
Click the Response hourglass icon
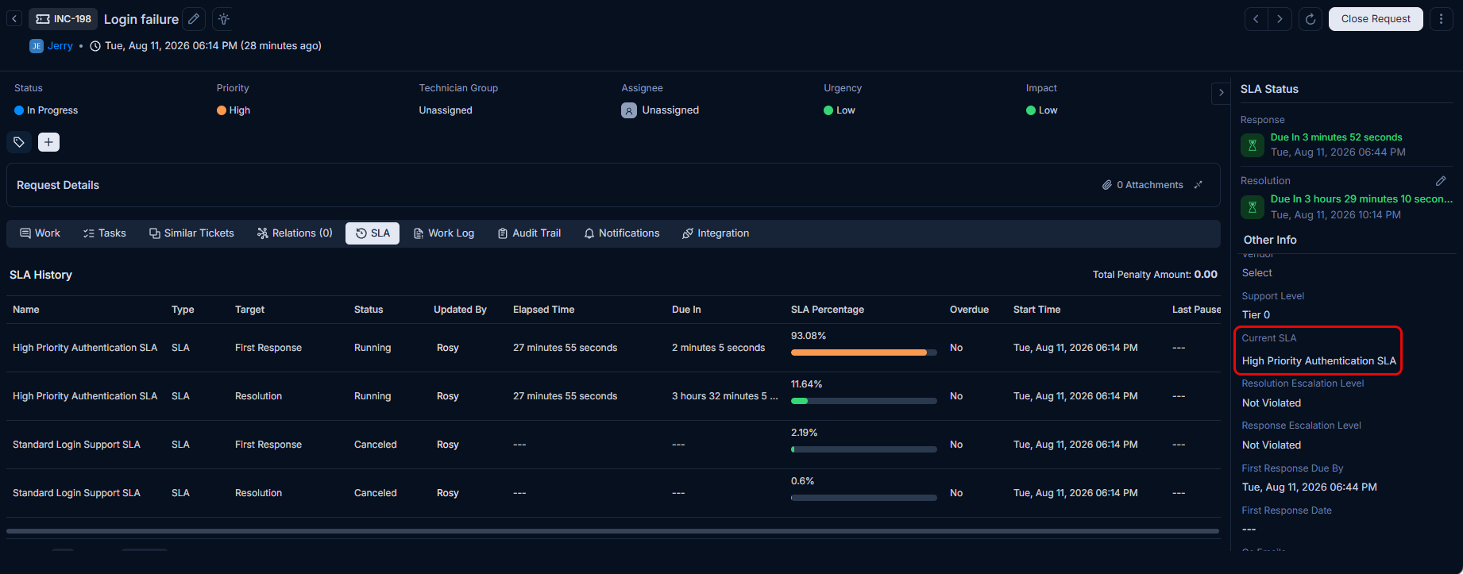click(1253, 145)
